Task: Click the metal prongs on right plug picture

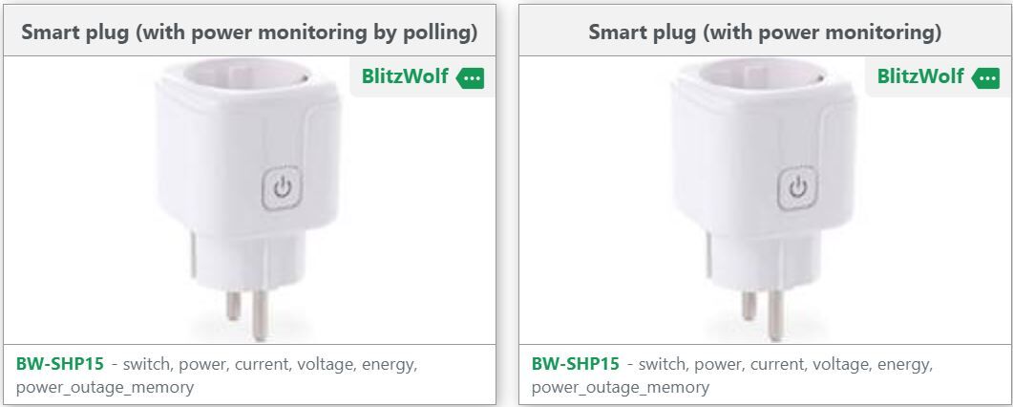Action: 763,314
